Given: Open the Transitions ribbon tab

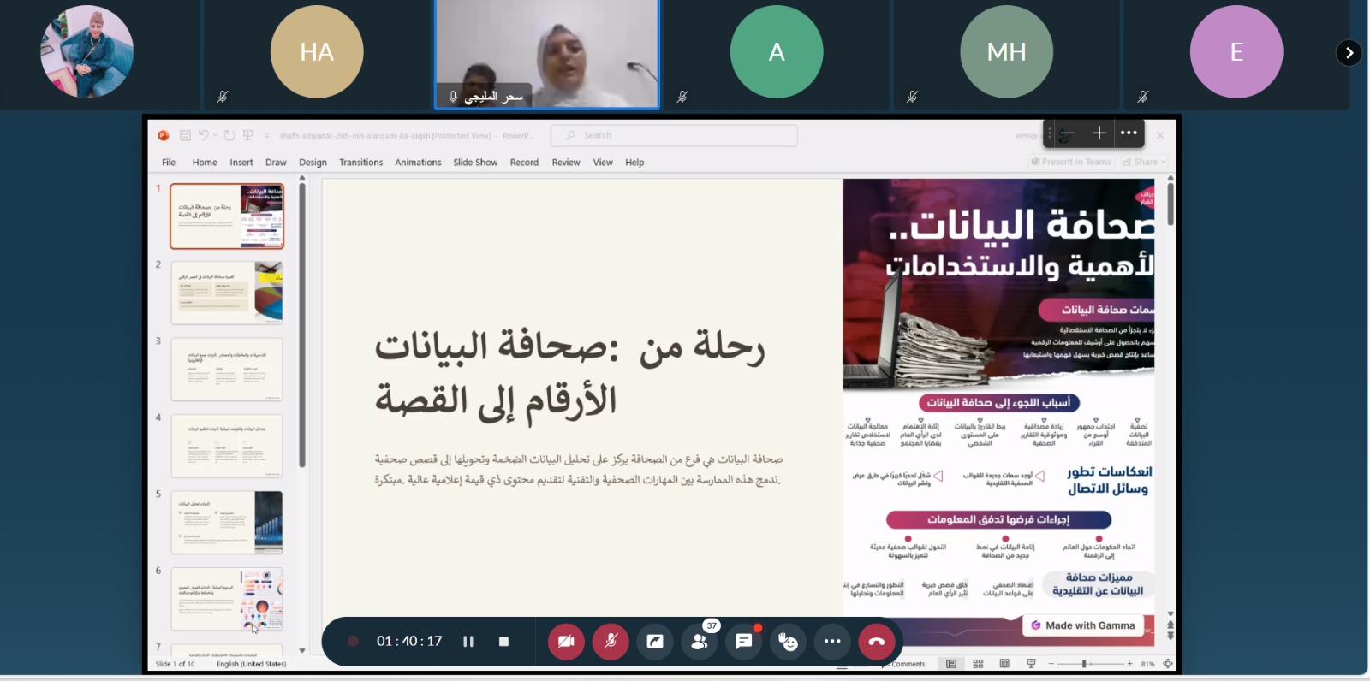Looking at the screenshot, I should point(360,163).
